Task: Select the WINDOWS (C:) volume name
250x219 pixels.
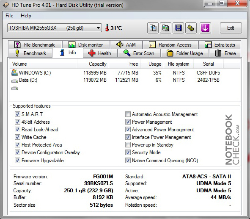Action: point(35,73)
